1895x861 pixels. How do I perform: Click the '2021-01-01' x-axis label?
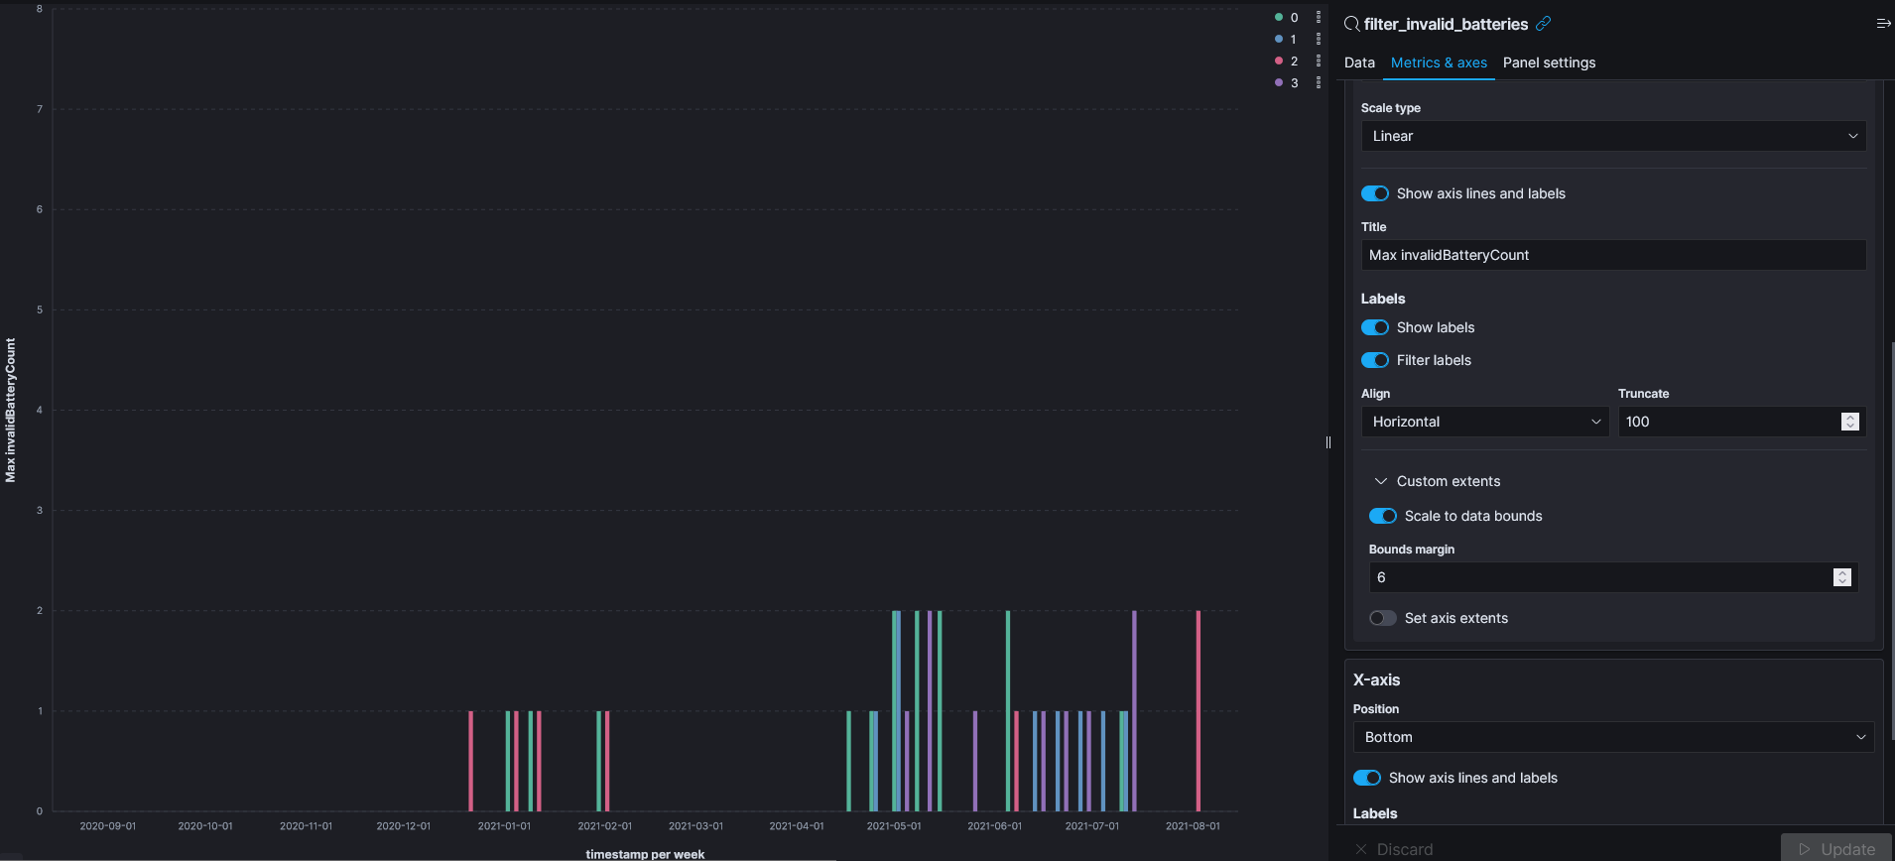click(504, 825)
